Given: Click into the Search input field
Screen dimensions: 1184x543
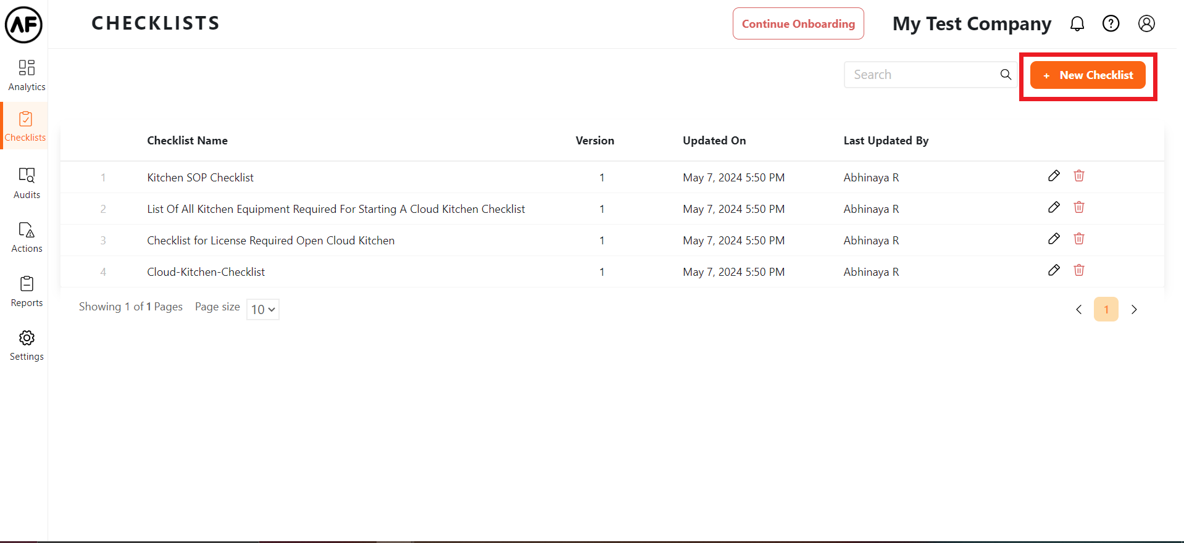Looking at the screenshot, I should pyautogui.click(x=920, y=75).
